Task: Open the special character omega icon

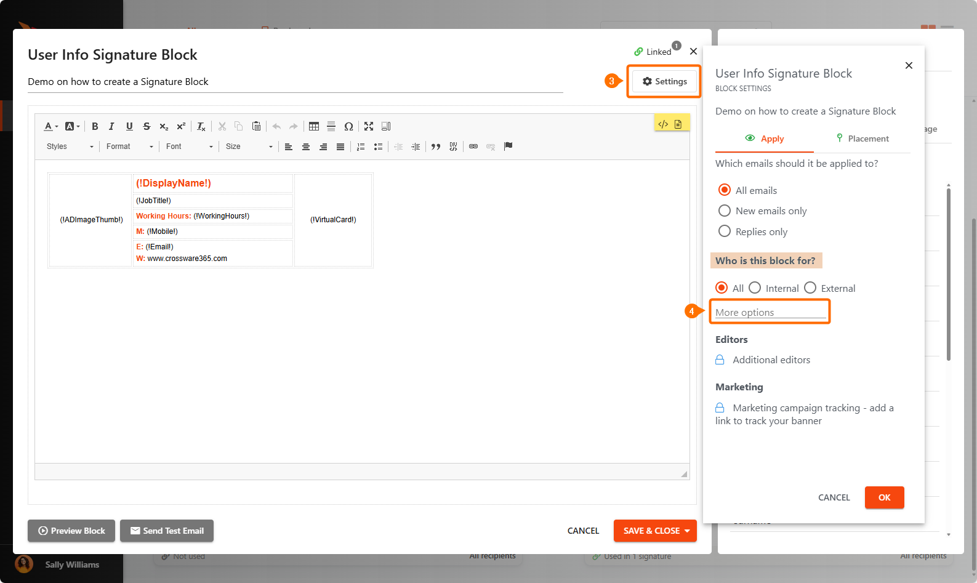Action: click(348, 126)
